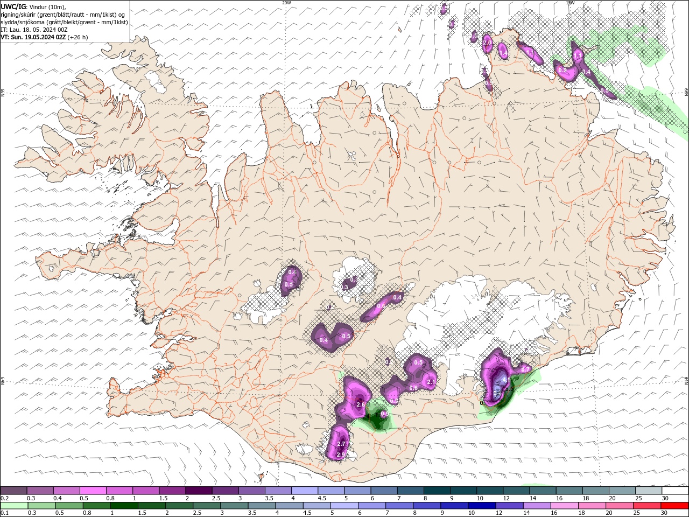Click the '2.7' precipitation value on the map
The image size is (689, 517).
click(x=341, y=444)
